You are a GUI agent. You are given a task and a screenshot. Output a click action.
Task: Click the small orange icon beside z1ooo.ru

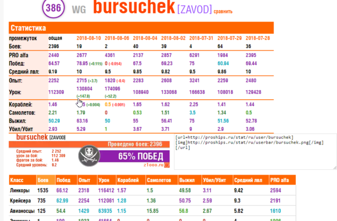click(167, 165)
